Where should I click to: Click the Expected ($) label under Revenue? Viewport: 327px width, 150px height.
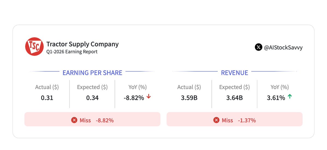tap(234, 87)
